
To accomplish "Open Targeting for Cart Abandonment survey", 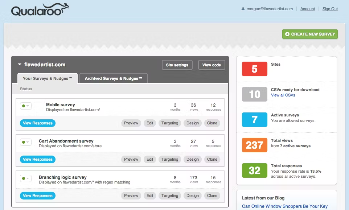I will coord(170,160).
